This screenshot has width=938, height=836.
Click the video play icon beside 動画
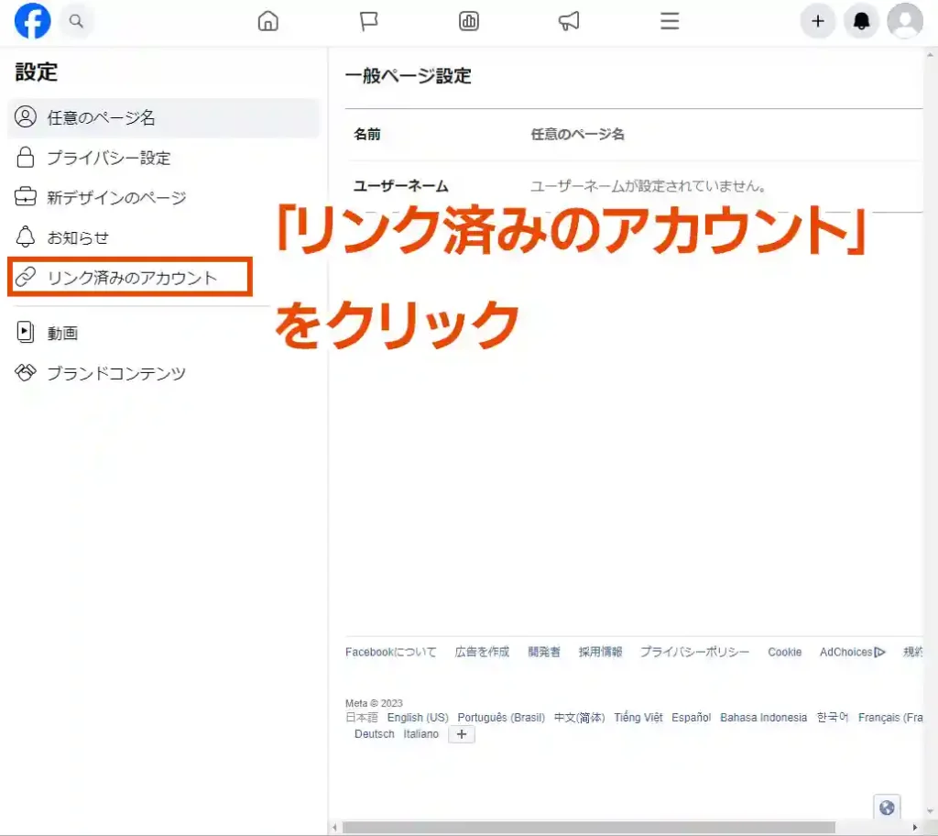pyautogui.click(x=25, y=332)
